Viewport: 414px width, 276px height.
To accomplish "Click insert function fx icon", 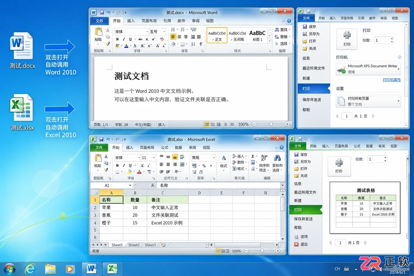I will [153, 185].
